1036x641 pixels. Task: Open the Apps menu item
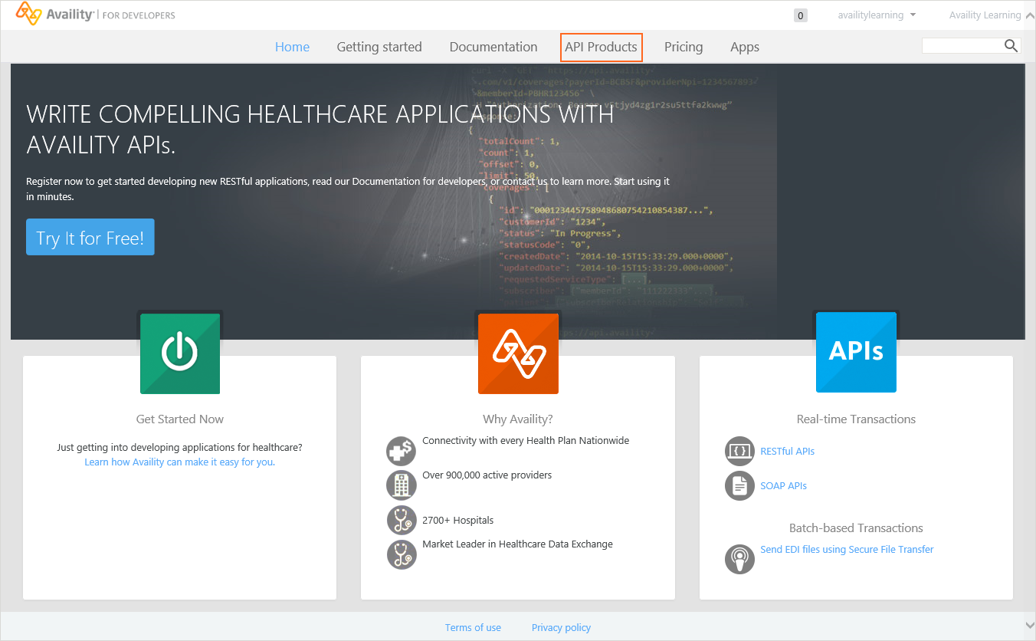(x=745, y=47)
